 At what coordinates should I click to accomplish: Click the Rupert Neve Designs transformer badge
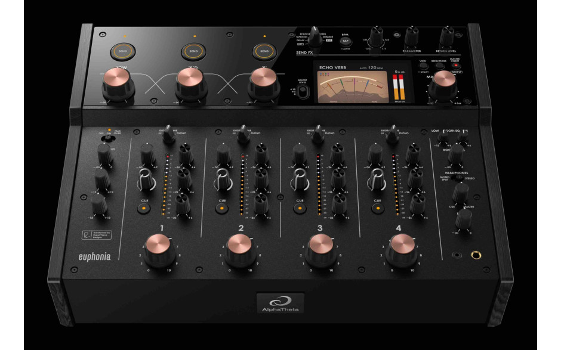[x=97, y=235]
